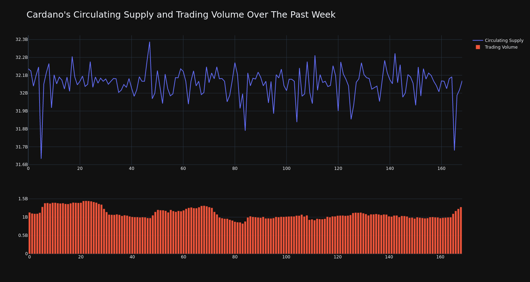Click the last trading volume bar

point(461,231)
